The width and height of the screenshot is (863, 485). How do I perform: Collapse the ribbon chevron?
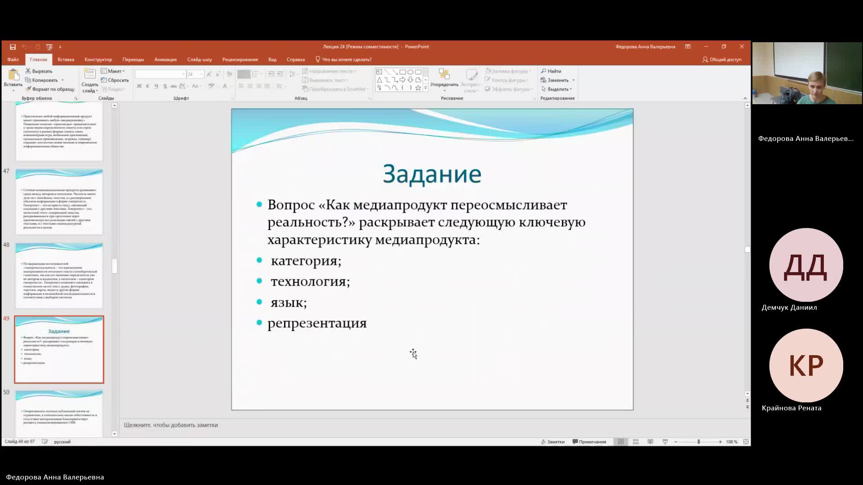(745, 98)
